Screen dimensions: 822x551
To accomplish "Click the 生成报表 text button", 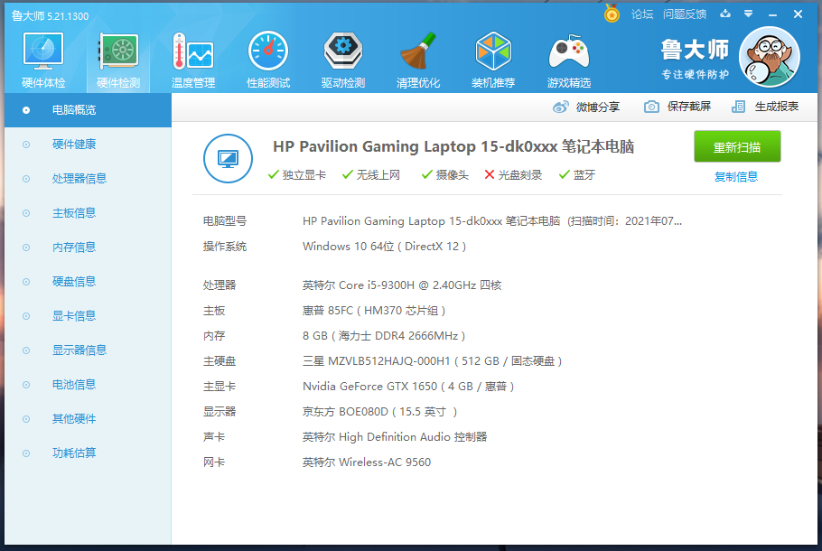I will [777, 107].
